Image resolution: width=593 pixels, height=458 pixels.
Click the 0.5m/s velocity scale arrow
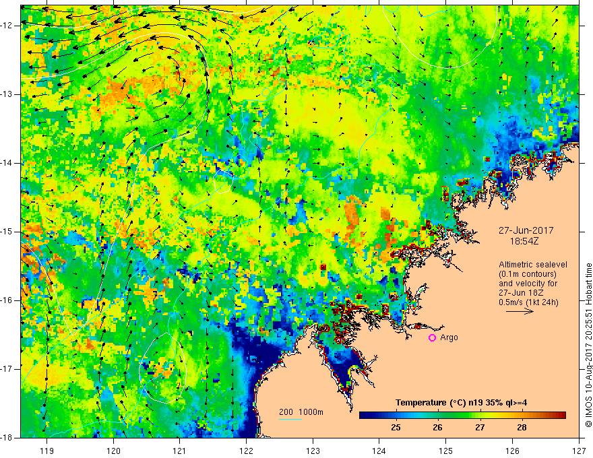point(520,311)
